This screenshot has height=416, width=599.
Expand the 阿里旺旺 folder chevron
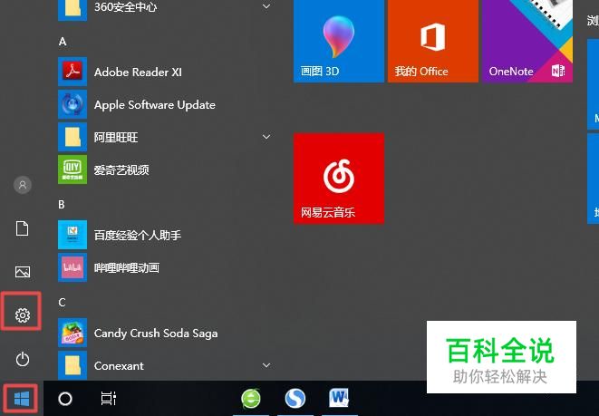[266, 136]
